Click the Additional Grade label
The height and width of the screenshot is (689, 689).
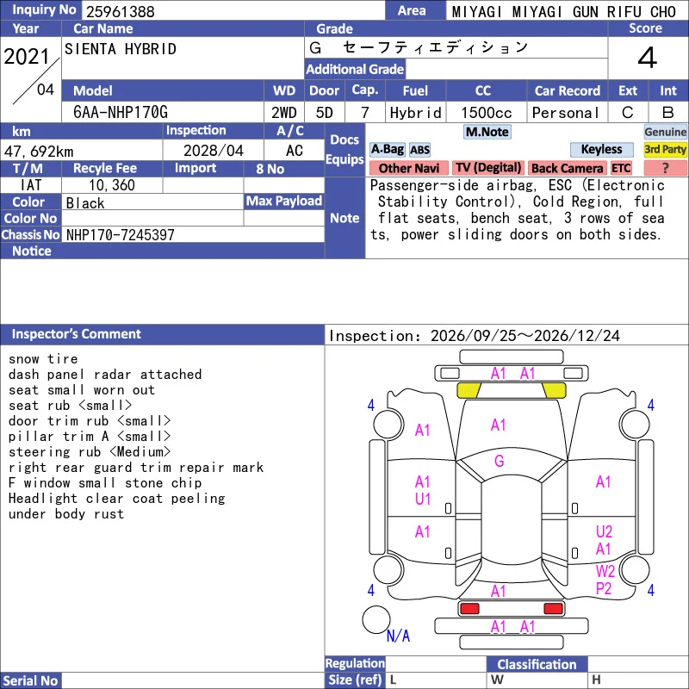click(355, 69)
